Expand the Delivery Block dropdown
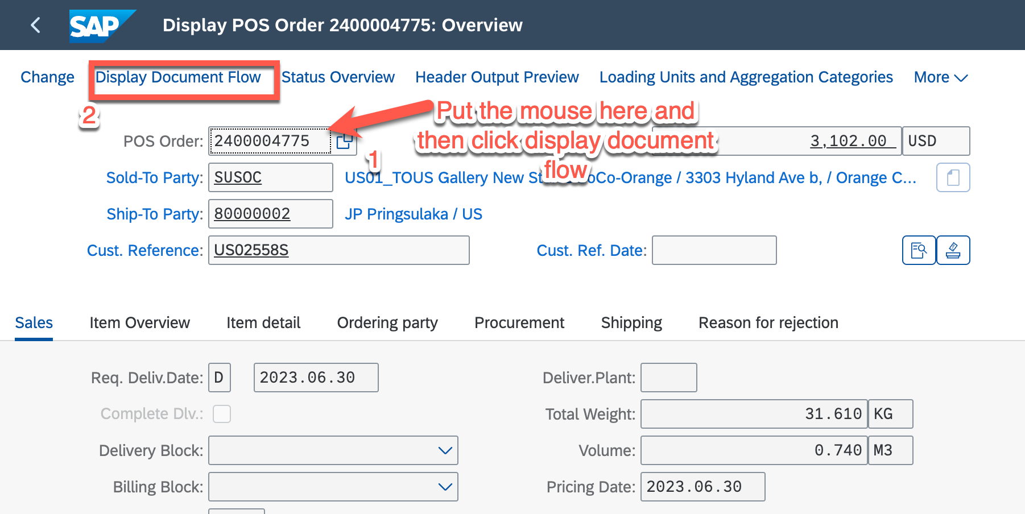The image size is (1025, 514). pyautogui.click(x=445, y=451)
